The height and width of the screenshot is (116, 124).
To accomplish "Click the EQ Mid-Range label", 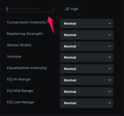I will click(20, 91).
